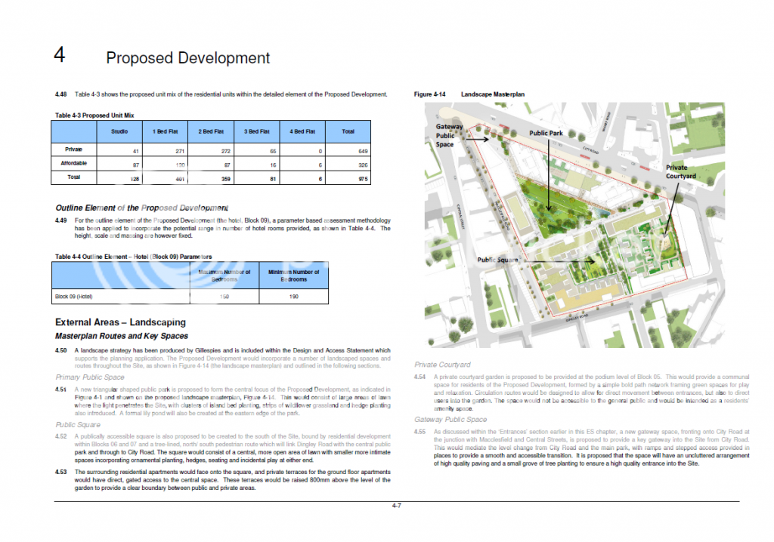
Task: Click 'Masterplan Routes and Key Spaces' subheading
Action: (x=122, y=336)
